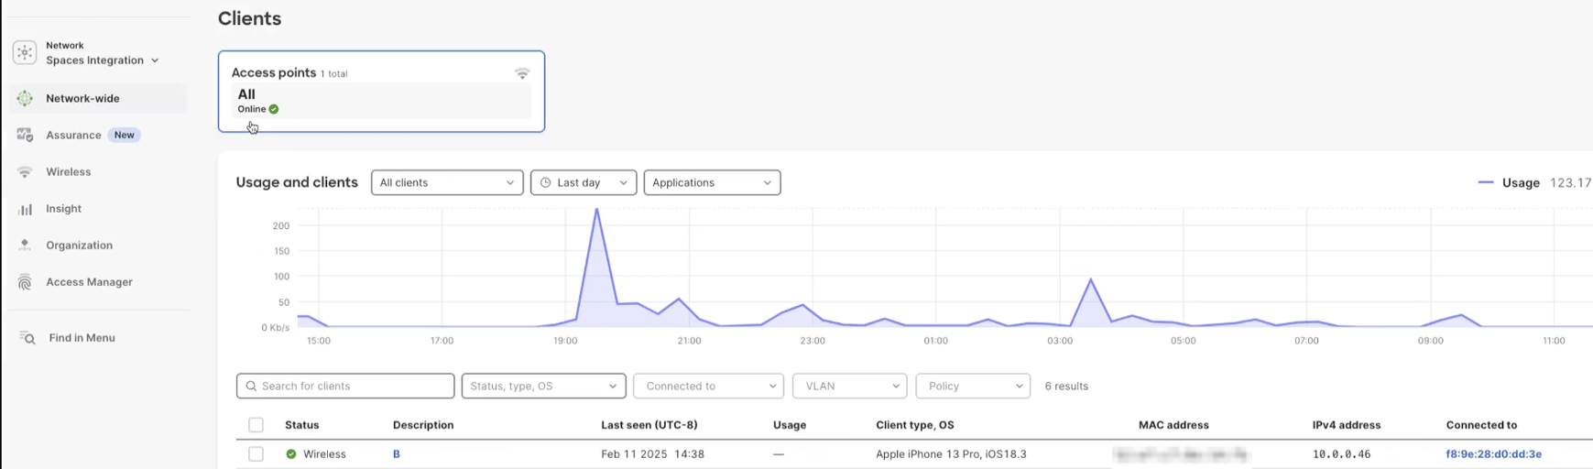1593x469 pixels.
Task: Click the Wireless wifi icon in sidebar
Action: [25, 172]
